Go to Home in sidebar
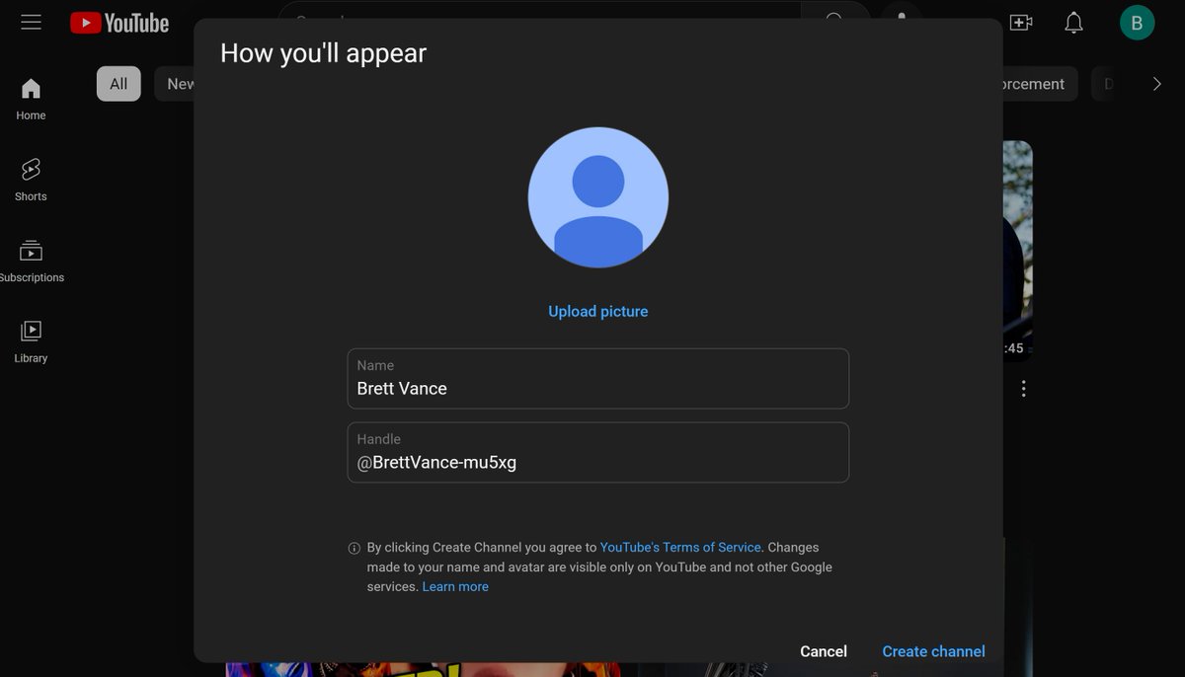Viewport: 1185px width, 677px height. (x=31, y=99)
